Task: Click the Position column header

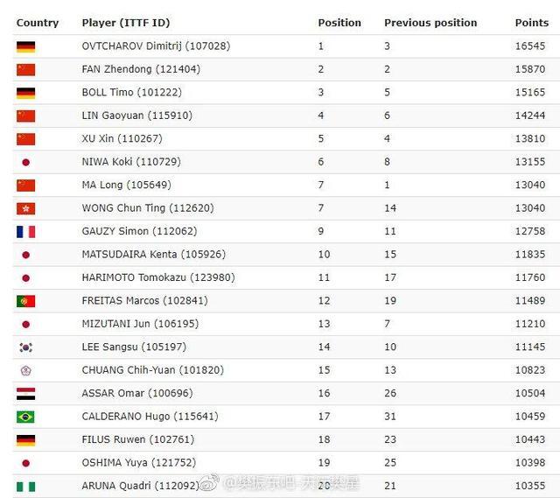Action: click(339, 23)
